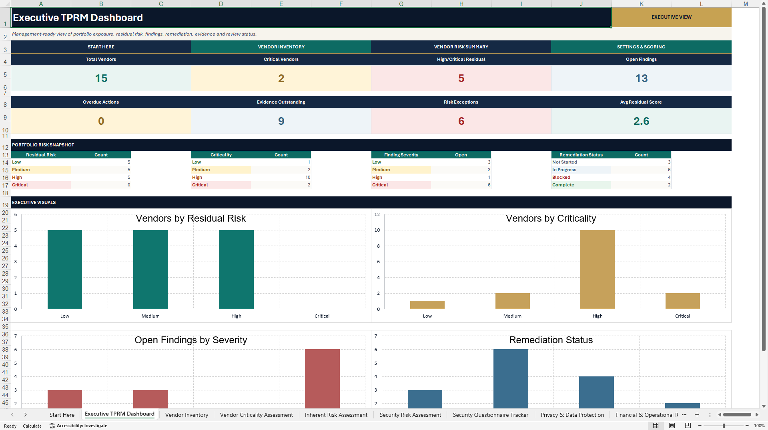Switch to Normal view icon
768x430 pixels.
(656, 426)
